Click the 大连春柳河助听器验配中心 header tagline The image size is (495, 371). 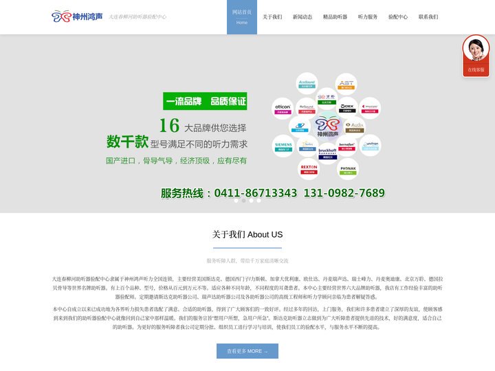(x=137, y=16)
